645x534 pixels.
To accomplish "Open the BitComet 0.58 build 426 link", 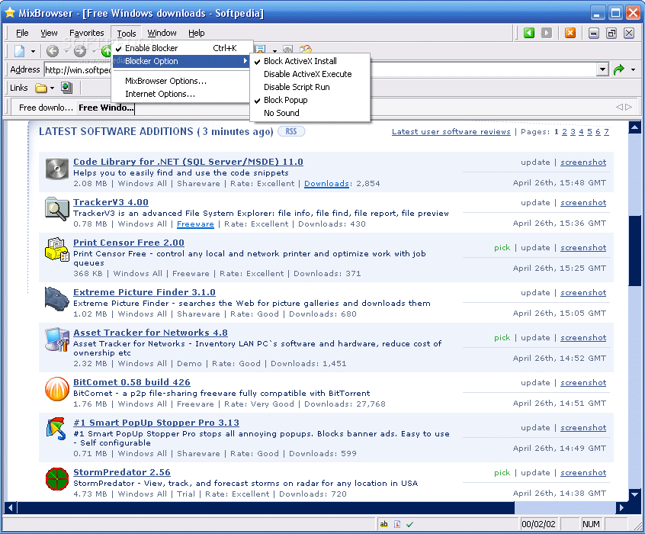I will [x=132, y=382].
